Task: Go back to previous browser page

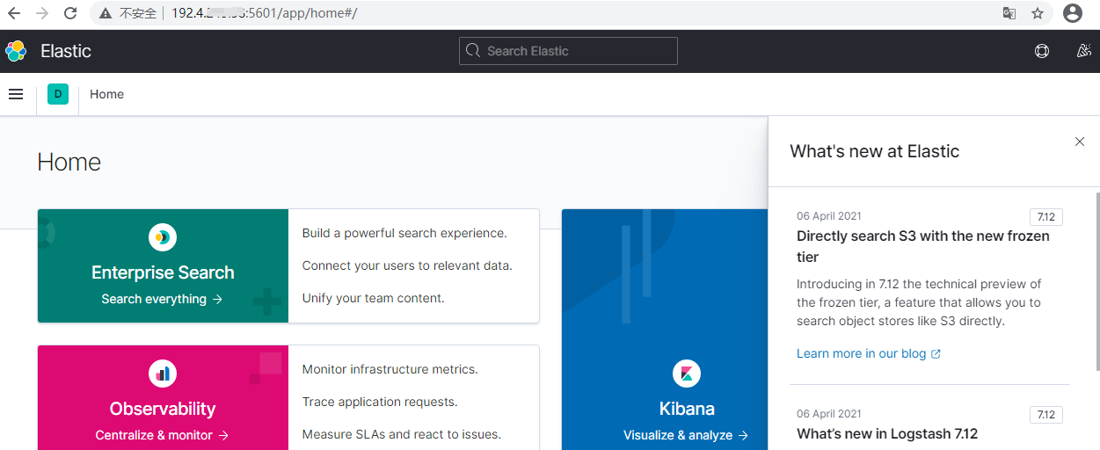Action: [x=14, y=13]
